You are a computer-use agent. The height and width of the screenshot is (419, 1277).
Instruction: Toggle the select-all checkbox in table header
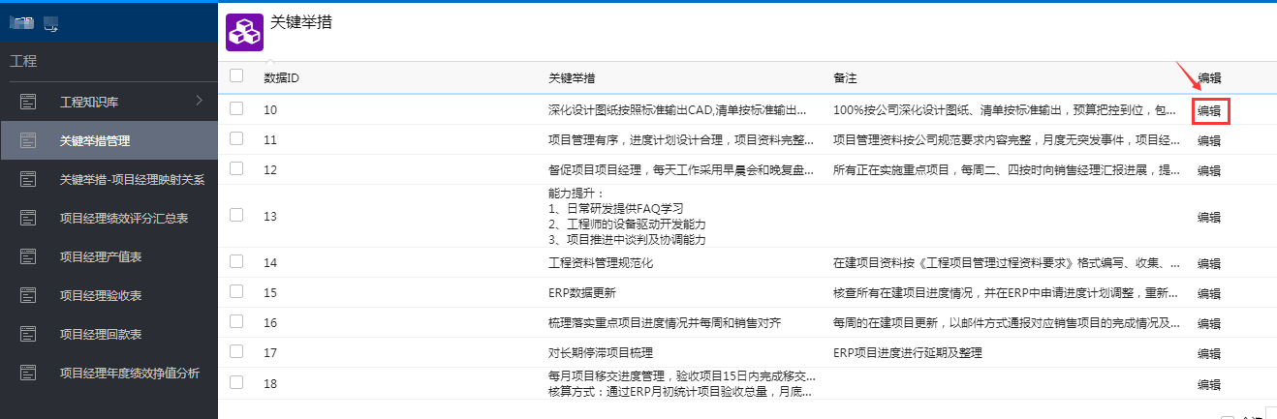coord(236,75)
